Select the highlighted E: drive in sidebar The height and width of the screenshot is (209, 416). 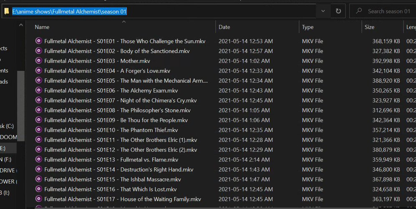[8, 148]
